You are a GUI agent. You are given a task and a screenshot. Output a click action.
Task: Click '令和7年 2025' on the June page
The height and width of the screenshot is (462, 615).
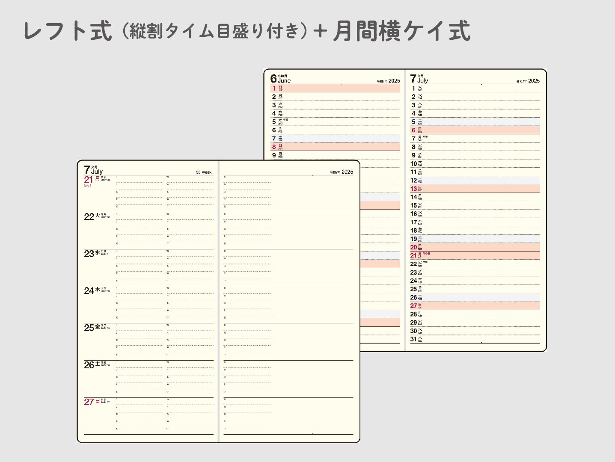click(389, 81)
